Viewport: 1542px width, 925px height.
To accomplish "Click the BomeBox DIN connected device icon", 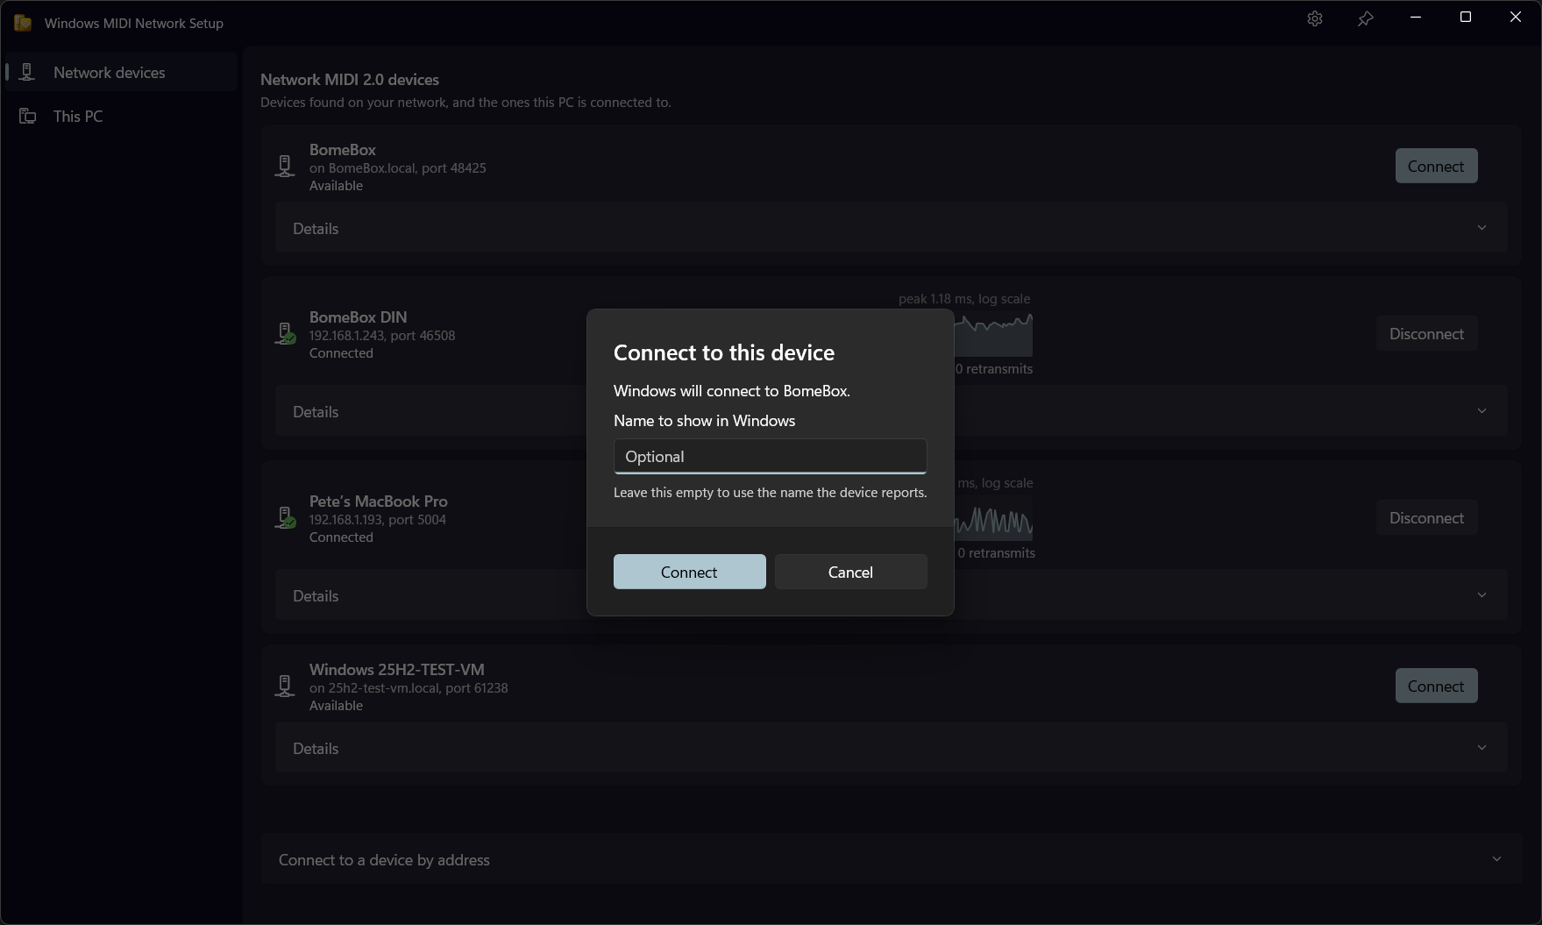I will click(x=285, y=334).
